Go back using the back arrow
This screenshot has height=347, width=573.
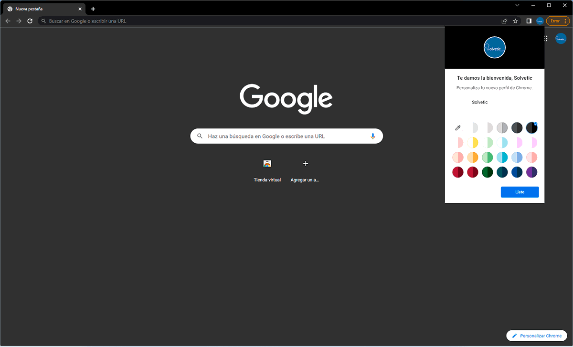tap(8, 21)
